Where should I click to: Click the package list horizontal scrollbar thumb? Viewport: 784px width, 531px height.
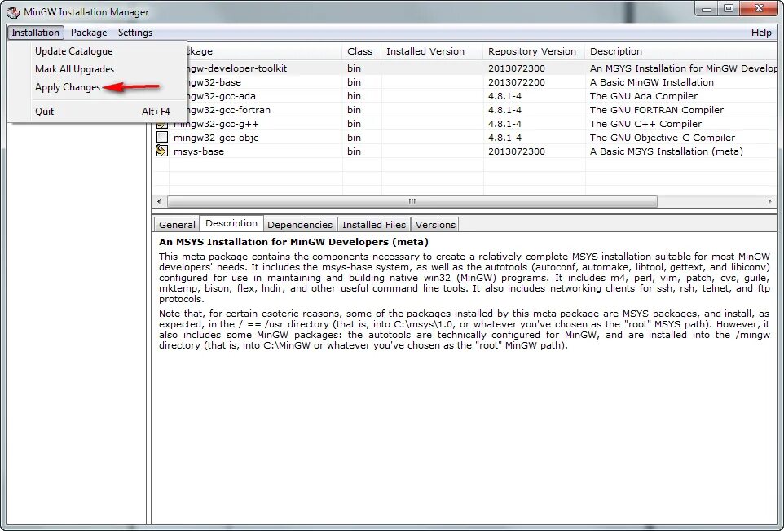click(412, 201)
